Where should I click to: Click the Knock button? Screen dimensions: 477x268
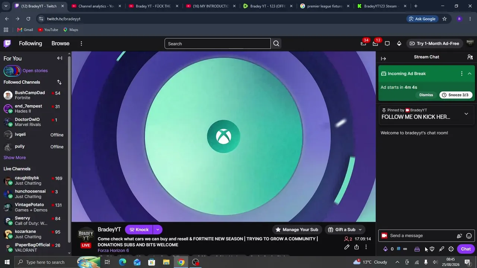(x=139, y=230)
